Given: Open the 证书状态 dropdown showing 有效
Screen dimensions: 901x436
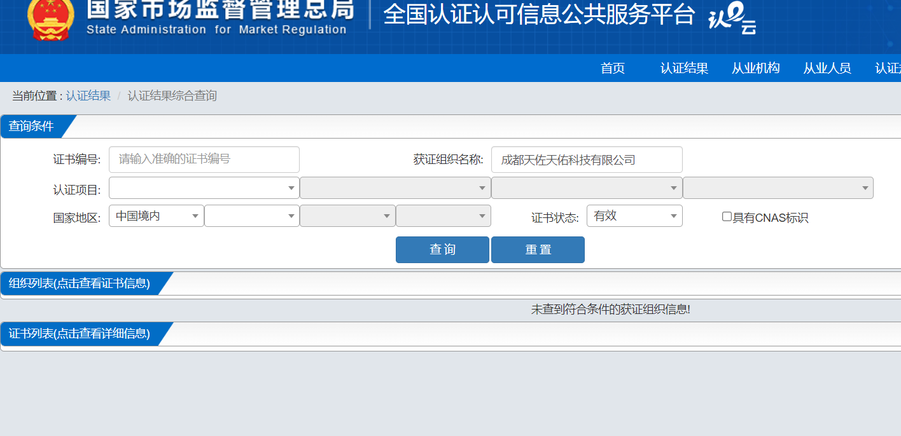Looking at the screenshot, I should tap(634, 216).
